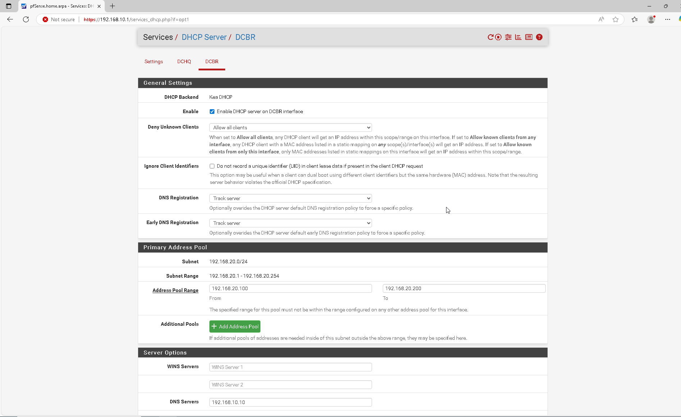Click the WINS Servers label
The image size is (681, 417).
[x=183, y=366]
